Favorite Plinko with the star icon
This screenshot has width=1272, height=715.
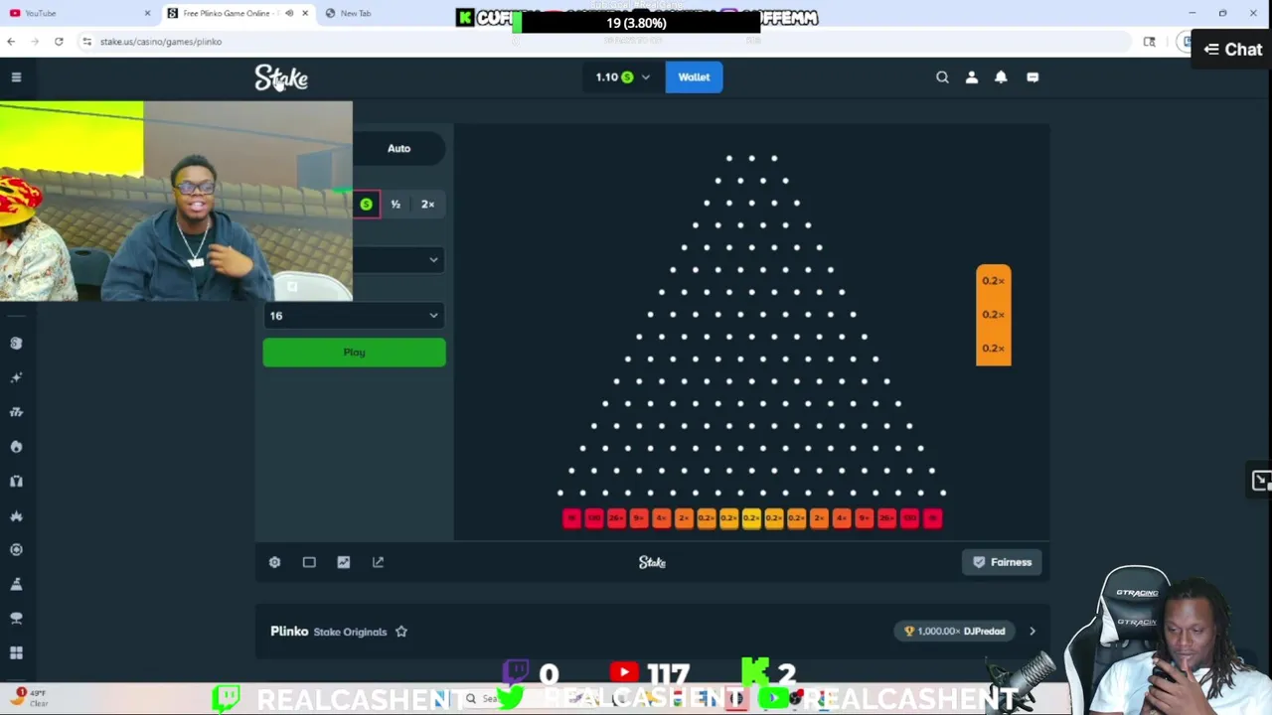[x=401, y=632]
